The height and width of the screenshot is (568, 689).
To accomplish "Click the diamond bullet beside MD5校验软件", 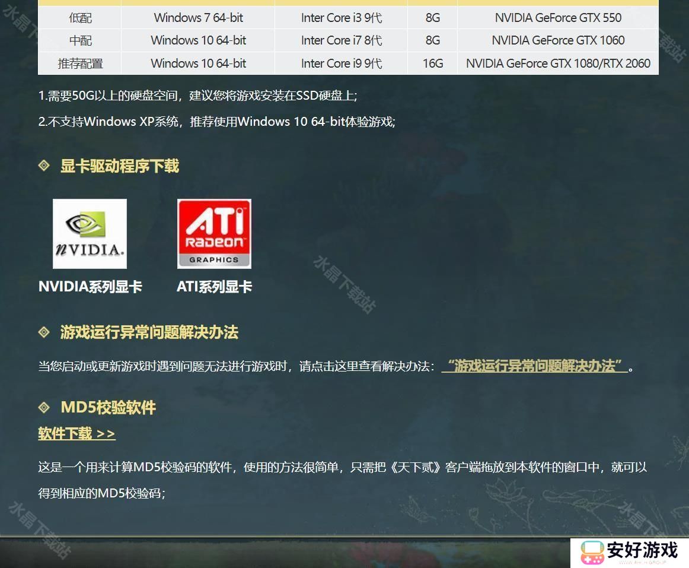I will [x=44, y=407].
